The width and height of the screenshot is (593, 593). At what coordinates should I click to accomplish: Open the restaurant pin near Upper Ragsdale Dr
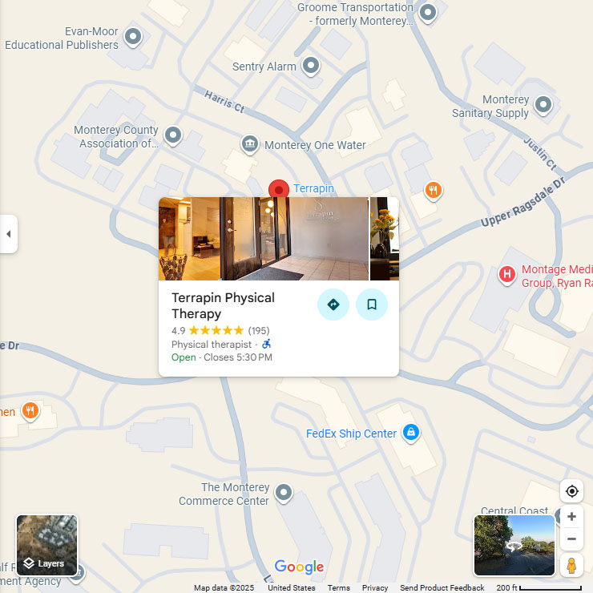click(434, 191)
